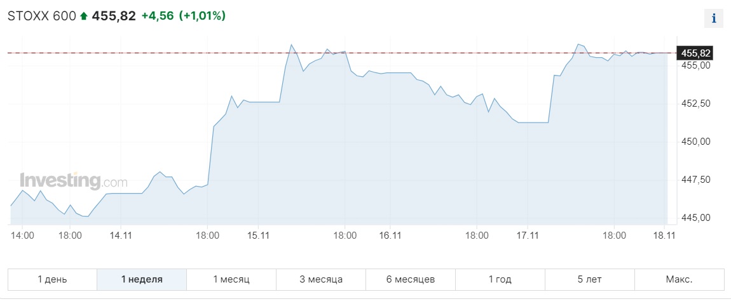Select the '1 неделя' time range tab
731x306 pixels.
142,279
